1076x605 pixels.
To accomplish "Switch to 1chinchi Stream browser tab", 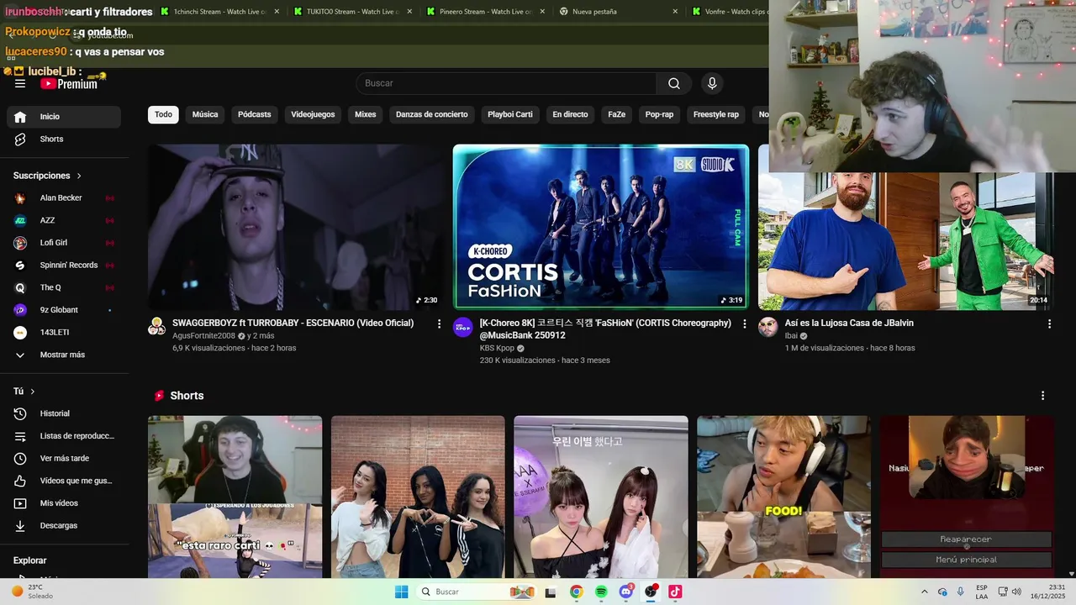I will (x=219, y=12).
